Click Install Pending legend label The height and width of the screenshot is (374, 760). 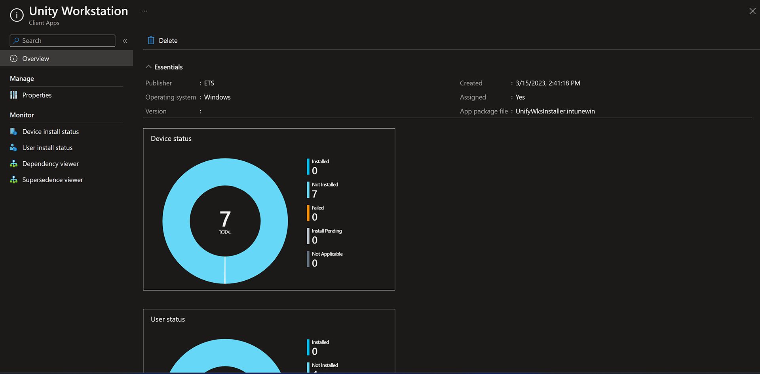point(327,231)
